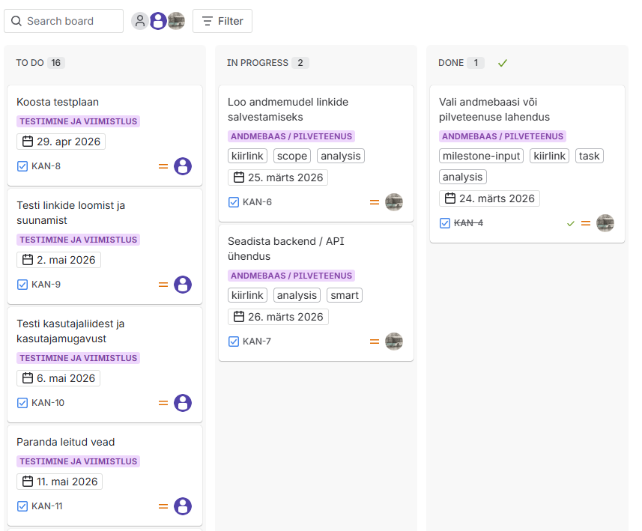This screenshot has width=642, height=531.
Task: Select the purple user avatar filter
Action: (157, 21)
